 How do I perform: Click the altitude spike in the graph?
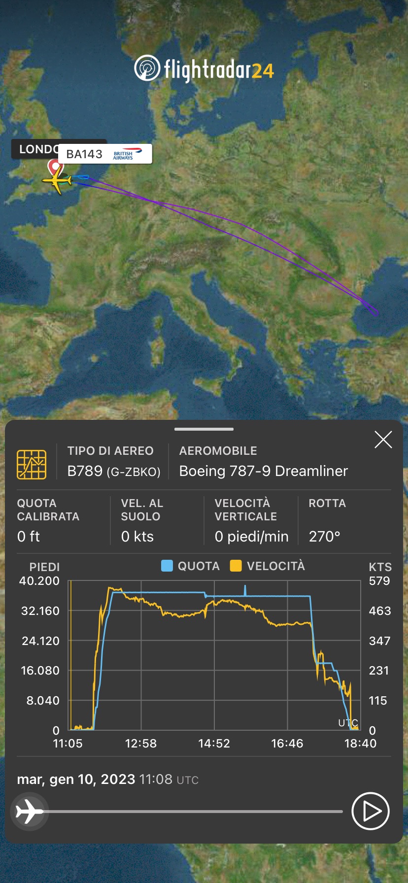coord(245,589)
